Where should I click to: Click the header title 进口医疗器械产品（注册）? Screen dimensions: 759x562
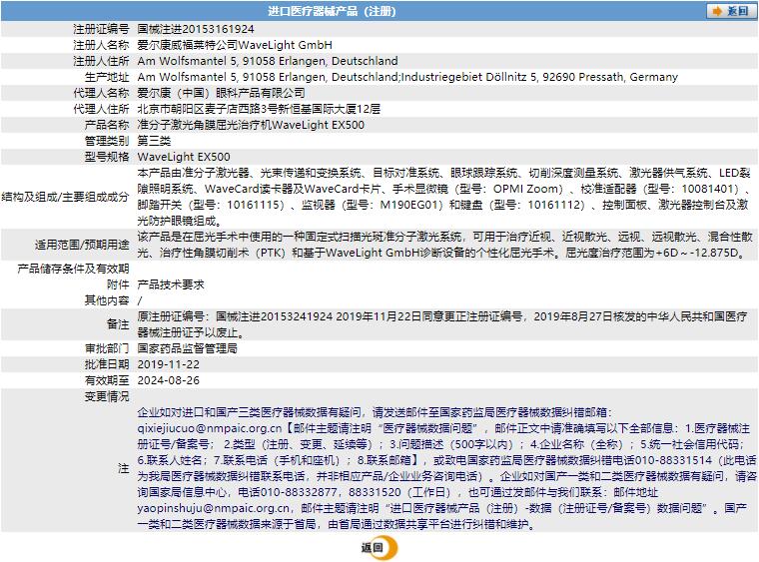(x=332, y=11)
